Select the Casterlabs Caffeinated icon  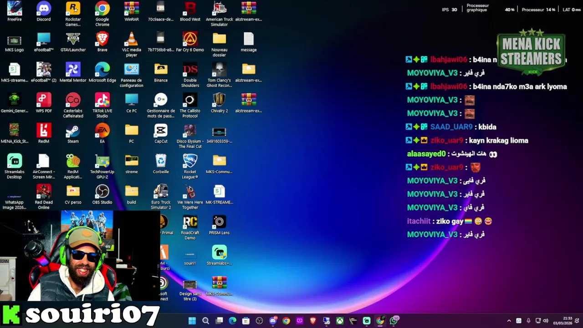73,106
